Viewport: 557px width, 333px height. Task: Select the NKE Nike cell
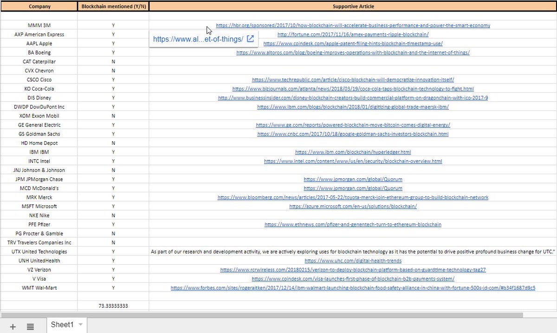pyautogui.click(x=39, y=215)
